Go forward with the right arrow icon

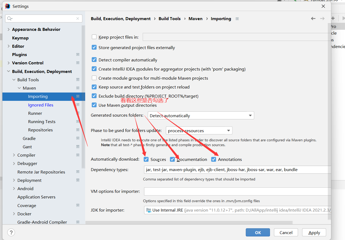tap(322, 19)
